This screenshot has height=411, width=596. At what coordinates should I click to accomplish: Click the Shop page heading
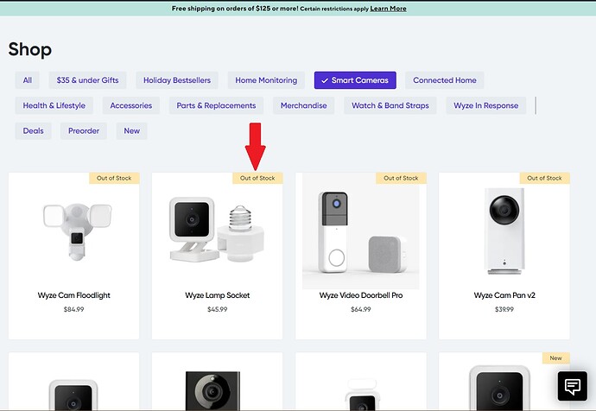click(30, 49)
